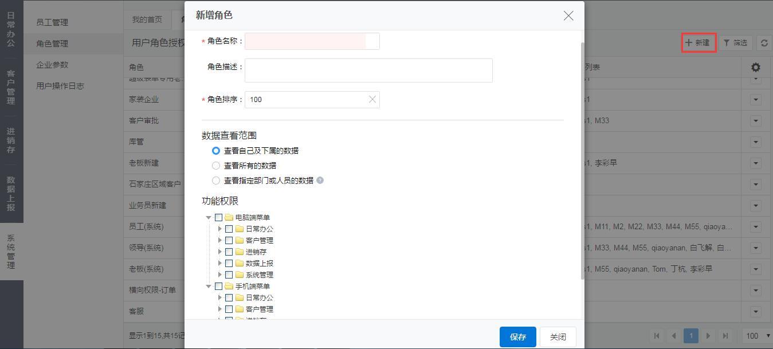Open the 员工管理 menu item
The image size is (773, 349).
click(x=52, y=22)
